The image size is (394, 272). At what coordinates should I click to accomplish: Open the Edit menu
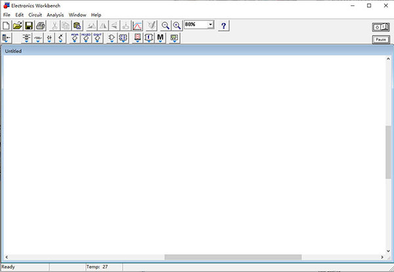(19, 15)
